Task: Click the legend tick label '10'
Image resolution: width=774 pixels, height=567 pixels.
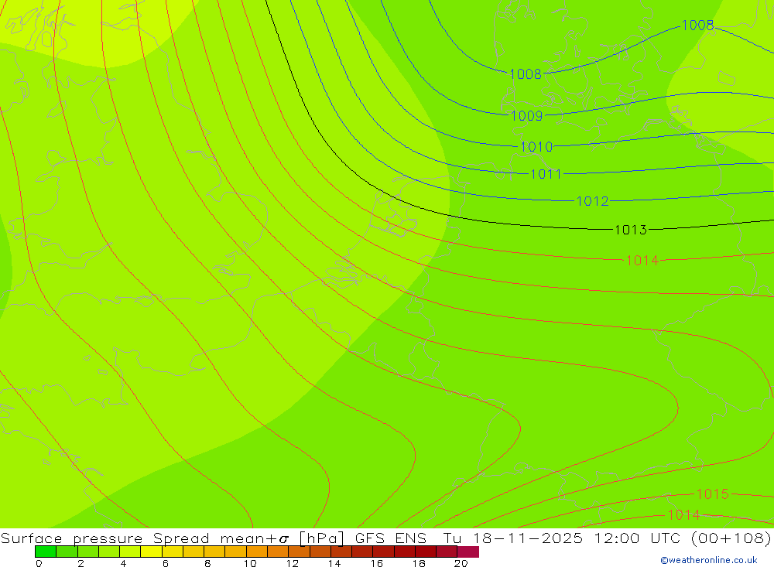Action: pos(250,563)
